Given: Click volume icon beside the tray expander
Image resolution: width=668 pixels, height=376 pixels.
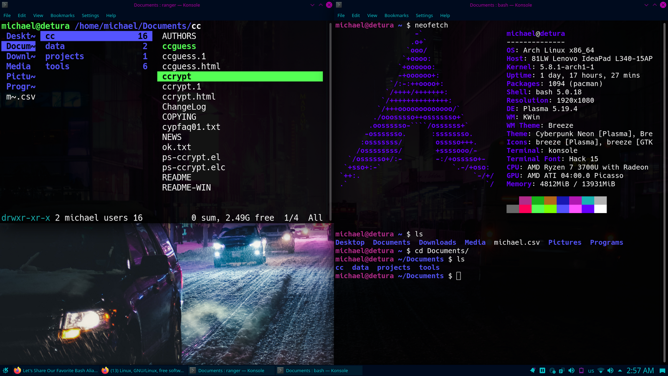Looking at the screenshot, I should click(x=610, y=370).
